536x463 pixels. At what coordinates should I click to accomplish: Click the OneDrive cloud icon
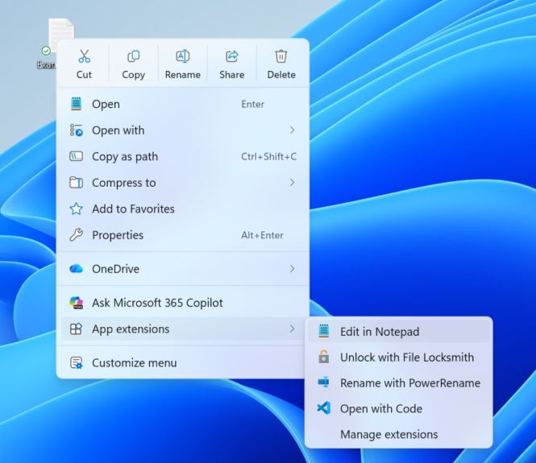[77, 269]
